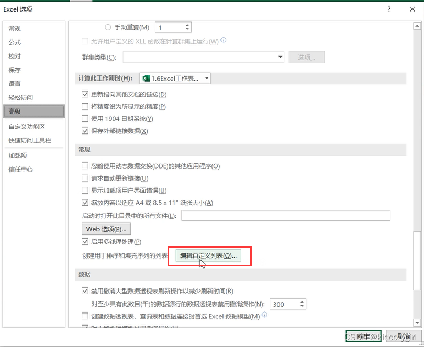This screenshot has width=424, height=347.
Task: Increase the 手动重算 spinner value
Action: click(x=187, y=25)
